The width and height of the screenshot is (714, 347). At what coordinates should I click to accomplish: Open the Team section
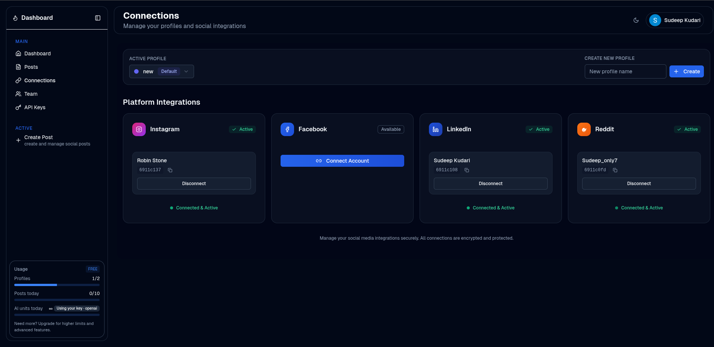[31, 94]
